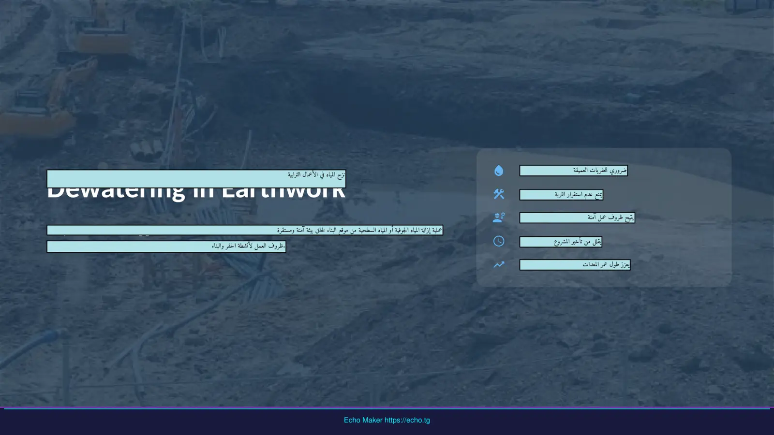774x435 pixels.
Task: Click the stacked pipes in the background photo
Action: pyautogui.click(x=146, y=150)
